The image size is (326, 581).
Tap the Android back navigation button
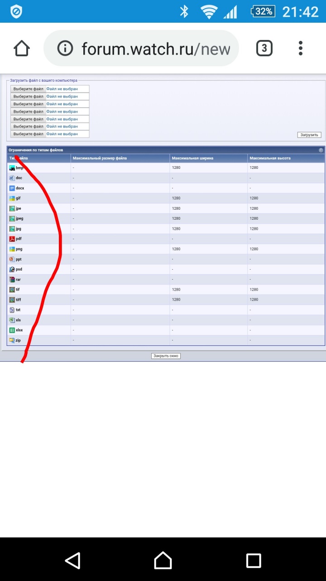coord(72,560)
